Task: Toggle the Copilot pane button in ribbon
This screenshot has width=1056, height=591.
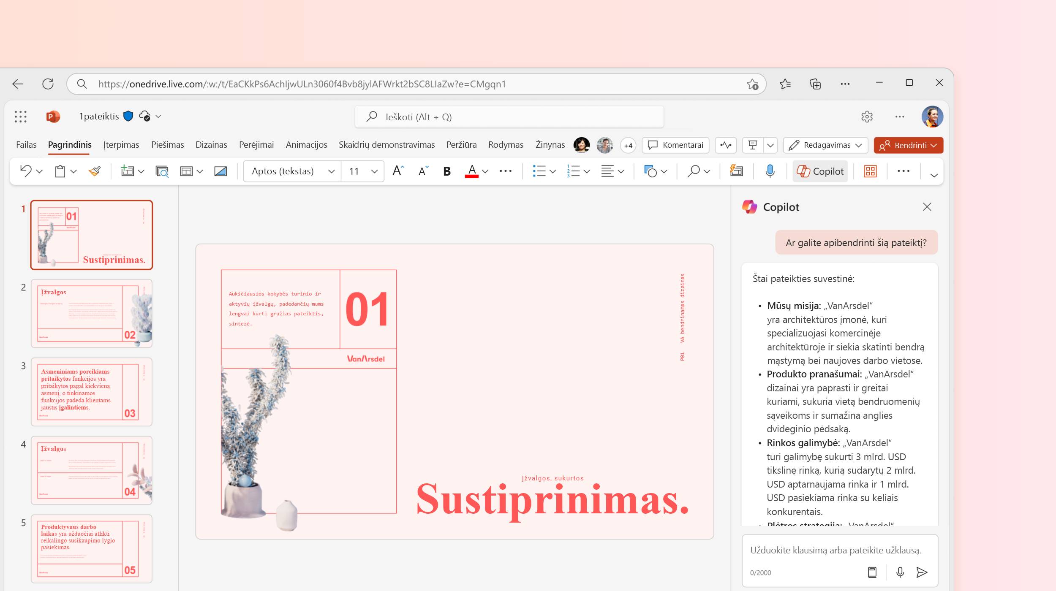Action: tap(820, 171)
